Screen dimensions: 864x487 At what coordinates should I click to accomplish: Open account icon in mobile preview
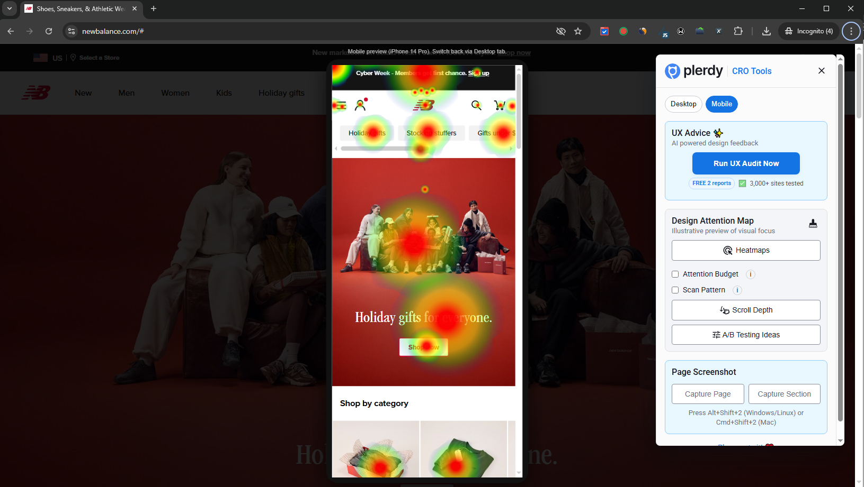click(360, 105)
